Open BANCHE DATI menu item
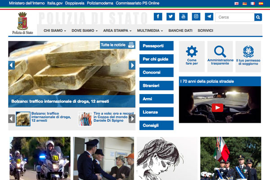270x180 pixels. click(180, 31)
